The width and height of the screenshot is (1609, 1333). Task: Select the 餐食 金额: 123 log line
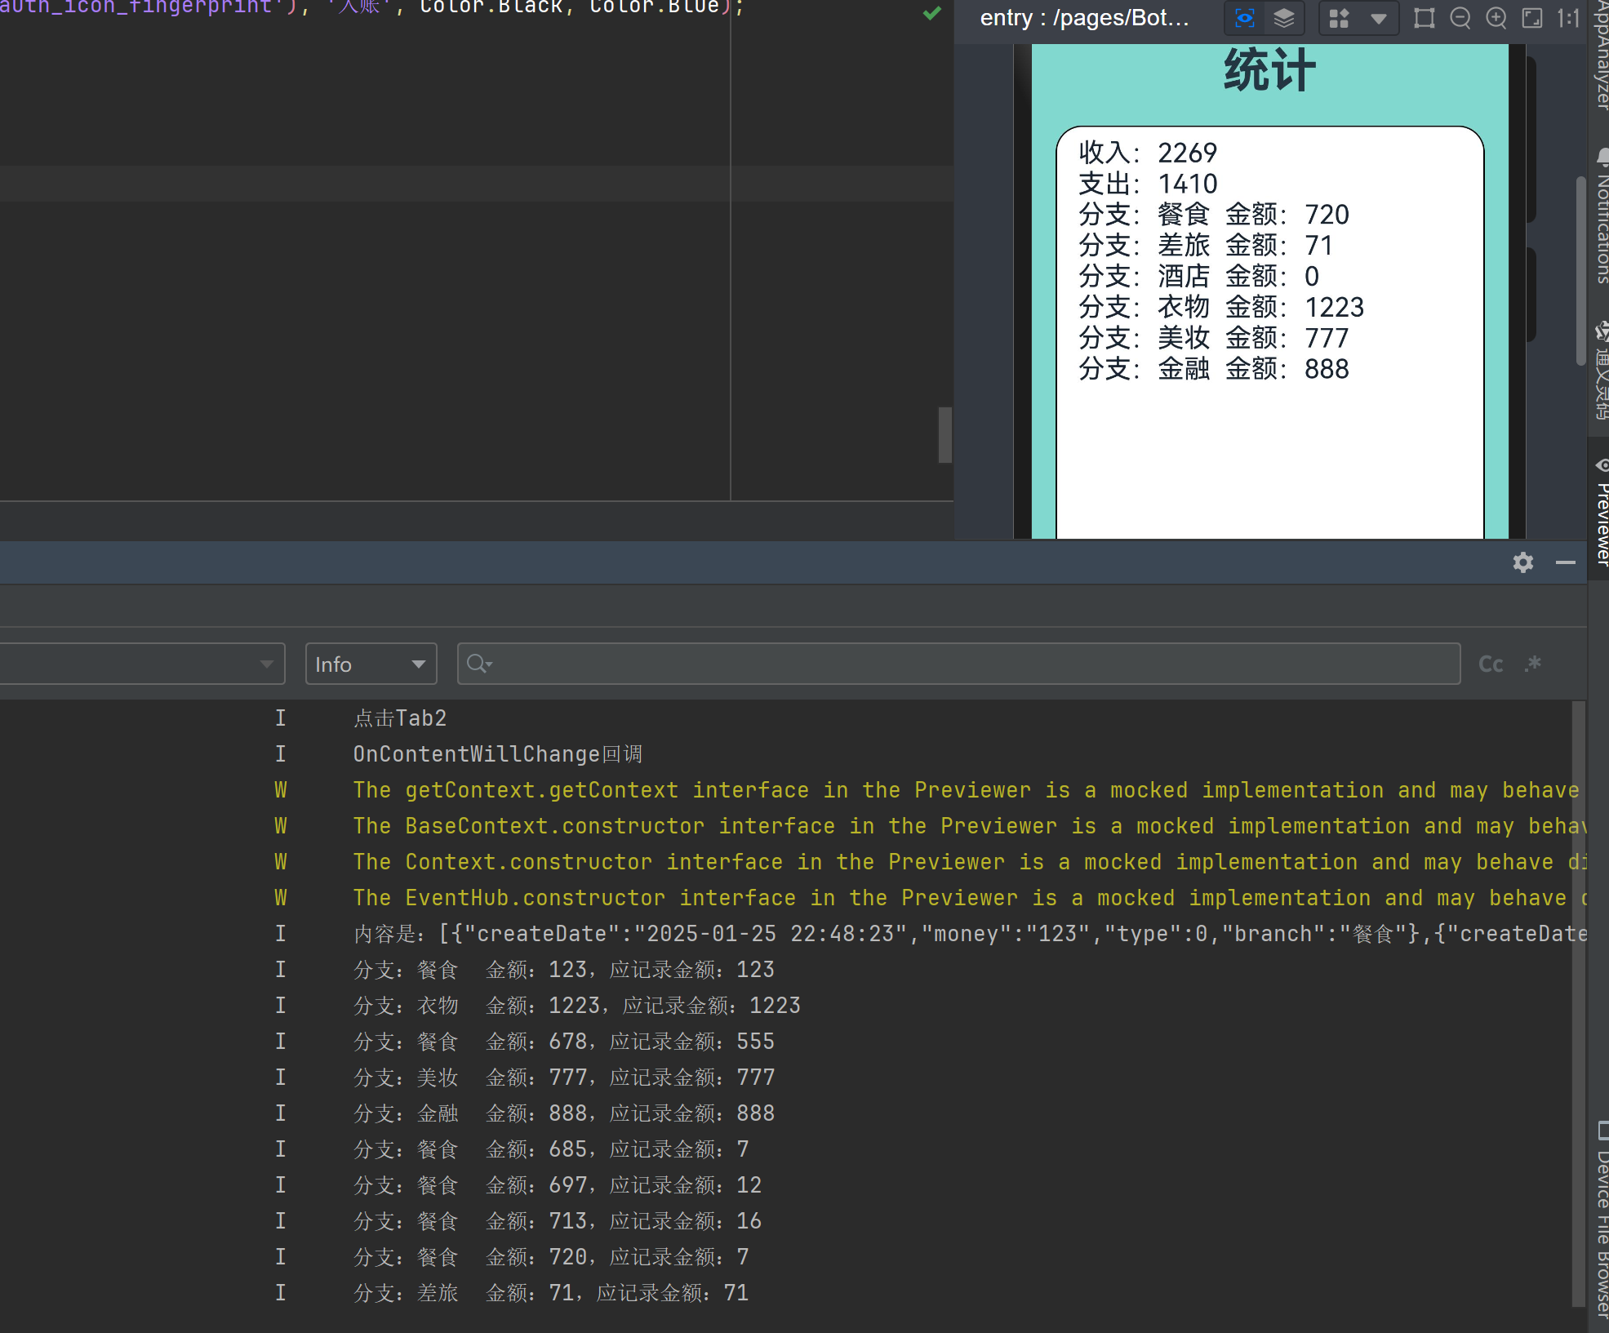coord(564,970)
